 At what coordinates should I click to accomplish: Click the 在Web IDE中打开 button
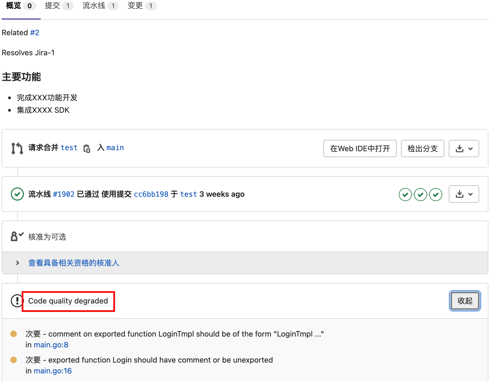(360, 148)
